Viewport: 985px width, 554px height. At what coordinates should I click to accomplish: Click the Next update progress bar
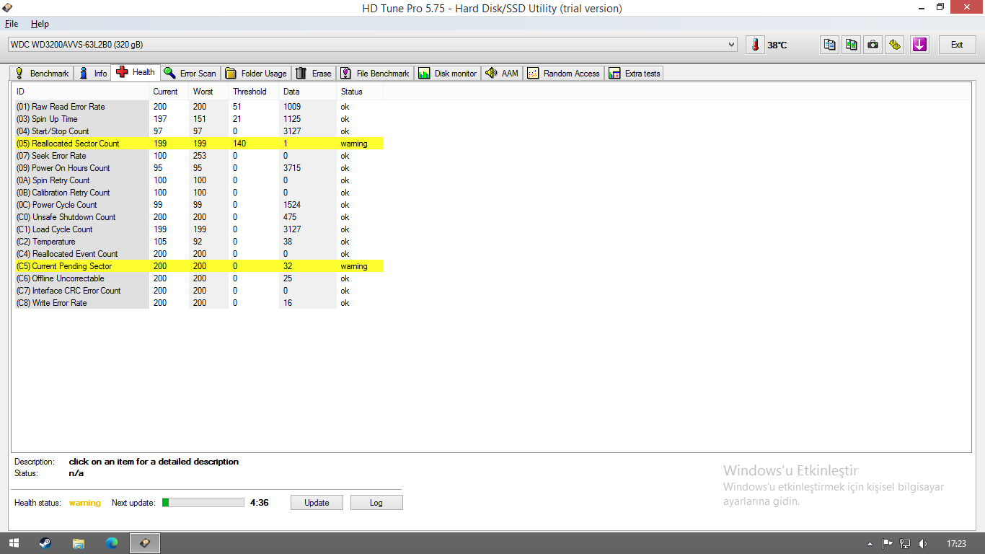pyautogui.click(x=203, y=503)
